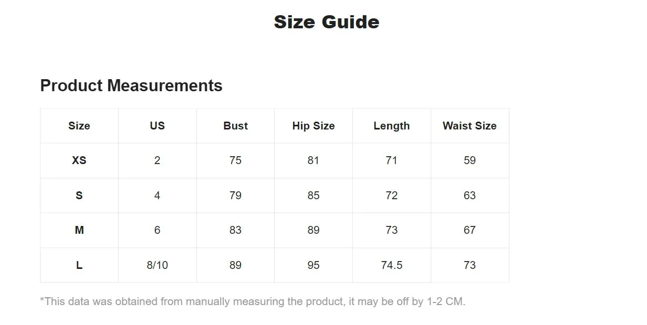Click the M size row label
The width and height of the screenshot is (647, 325).
(79, 230)
